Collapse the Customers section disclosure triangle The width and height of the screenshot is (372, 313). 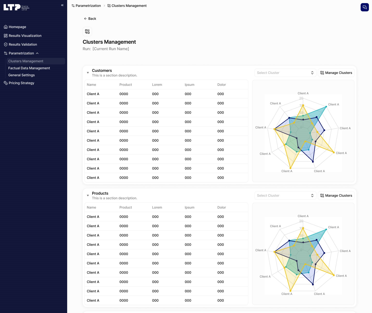click(x=88, y=73)
